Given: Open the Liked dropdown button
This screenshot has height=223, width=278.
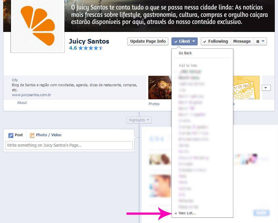Looking at the screenshot, I should (x=184, y=41).
